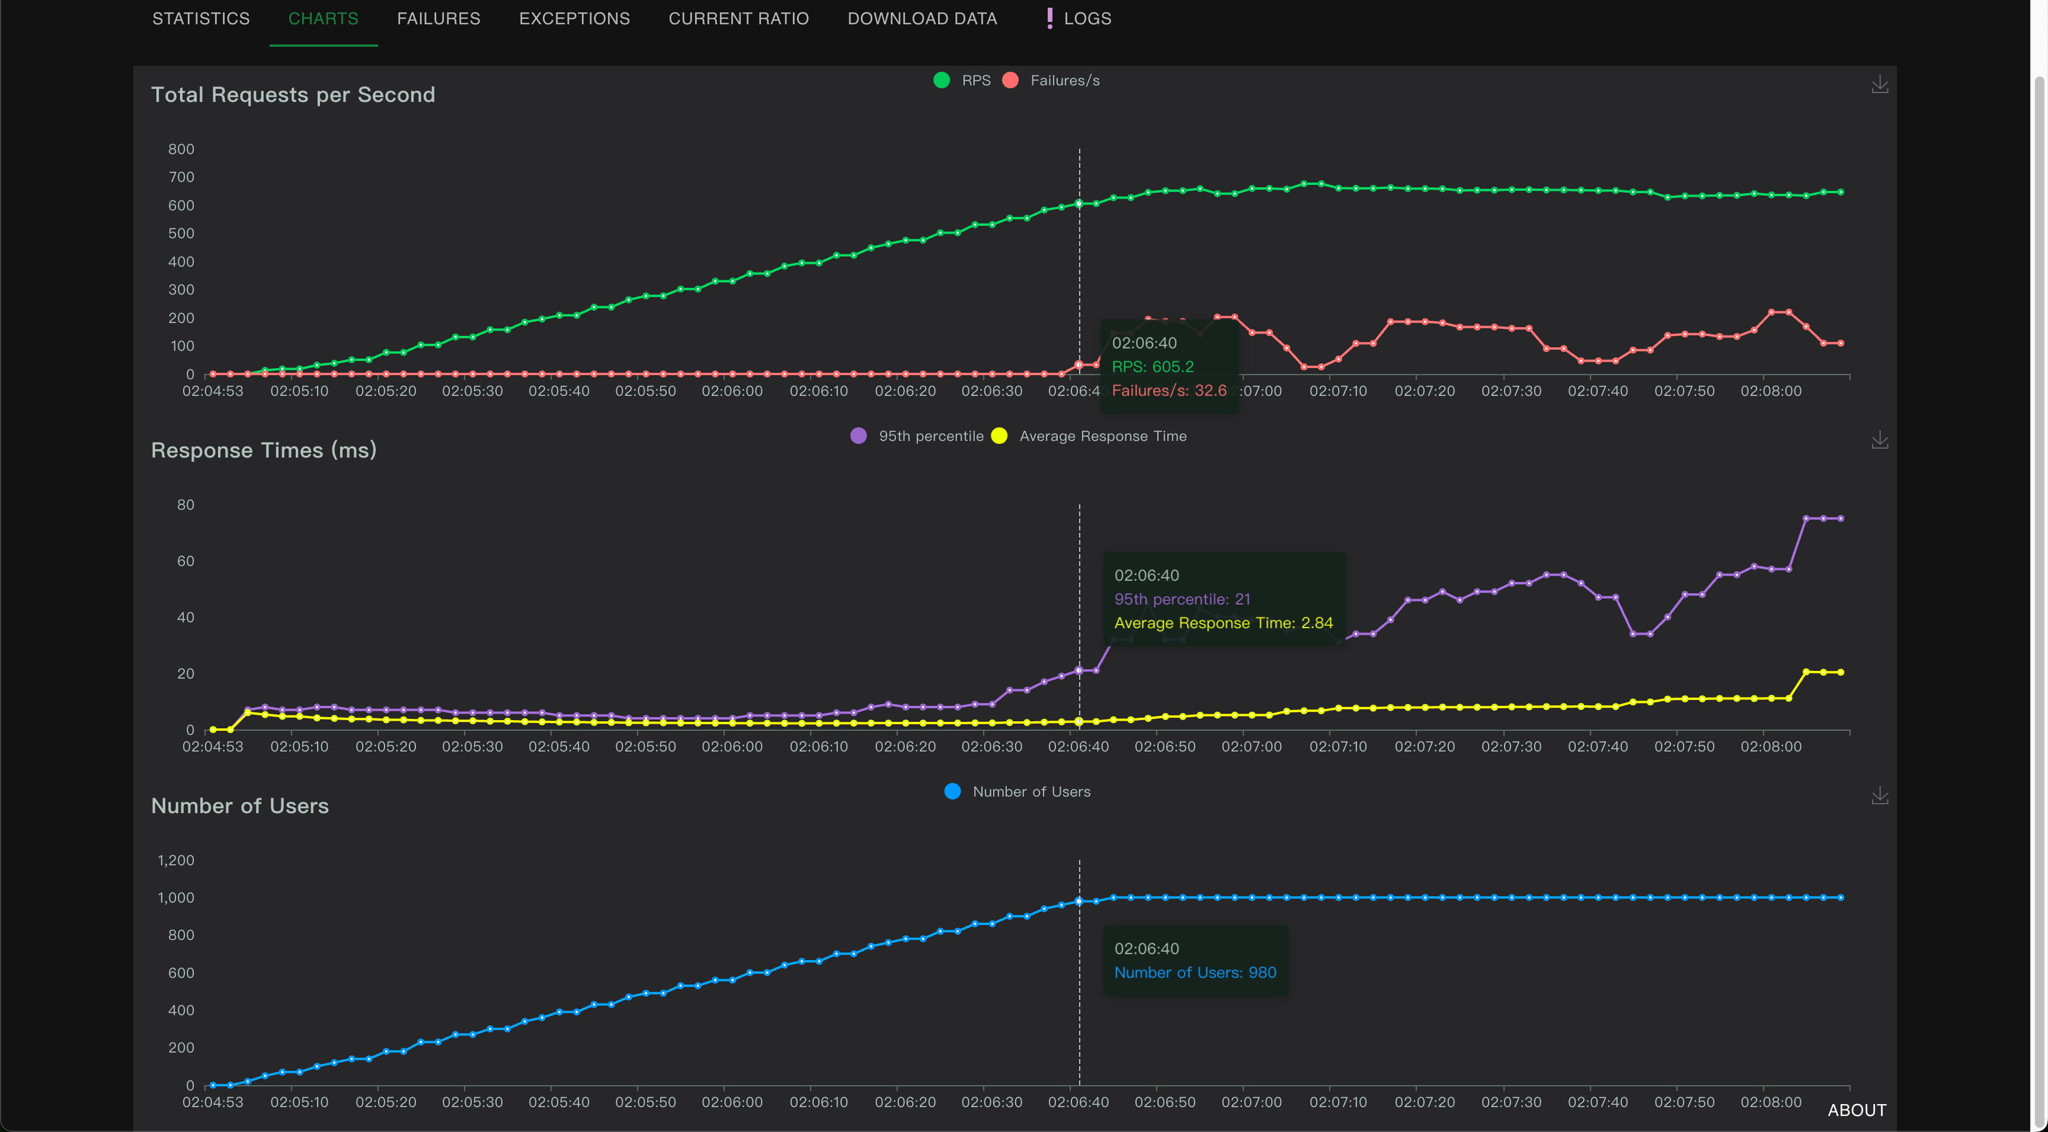Click the Response Times (ms) title
Image resolution: width=2048 pixels, height=1132 pixels.
tap(263, 450)
